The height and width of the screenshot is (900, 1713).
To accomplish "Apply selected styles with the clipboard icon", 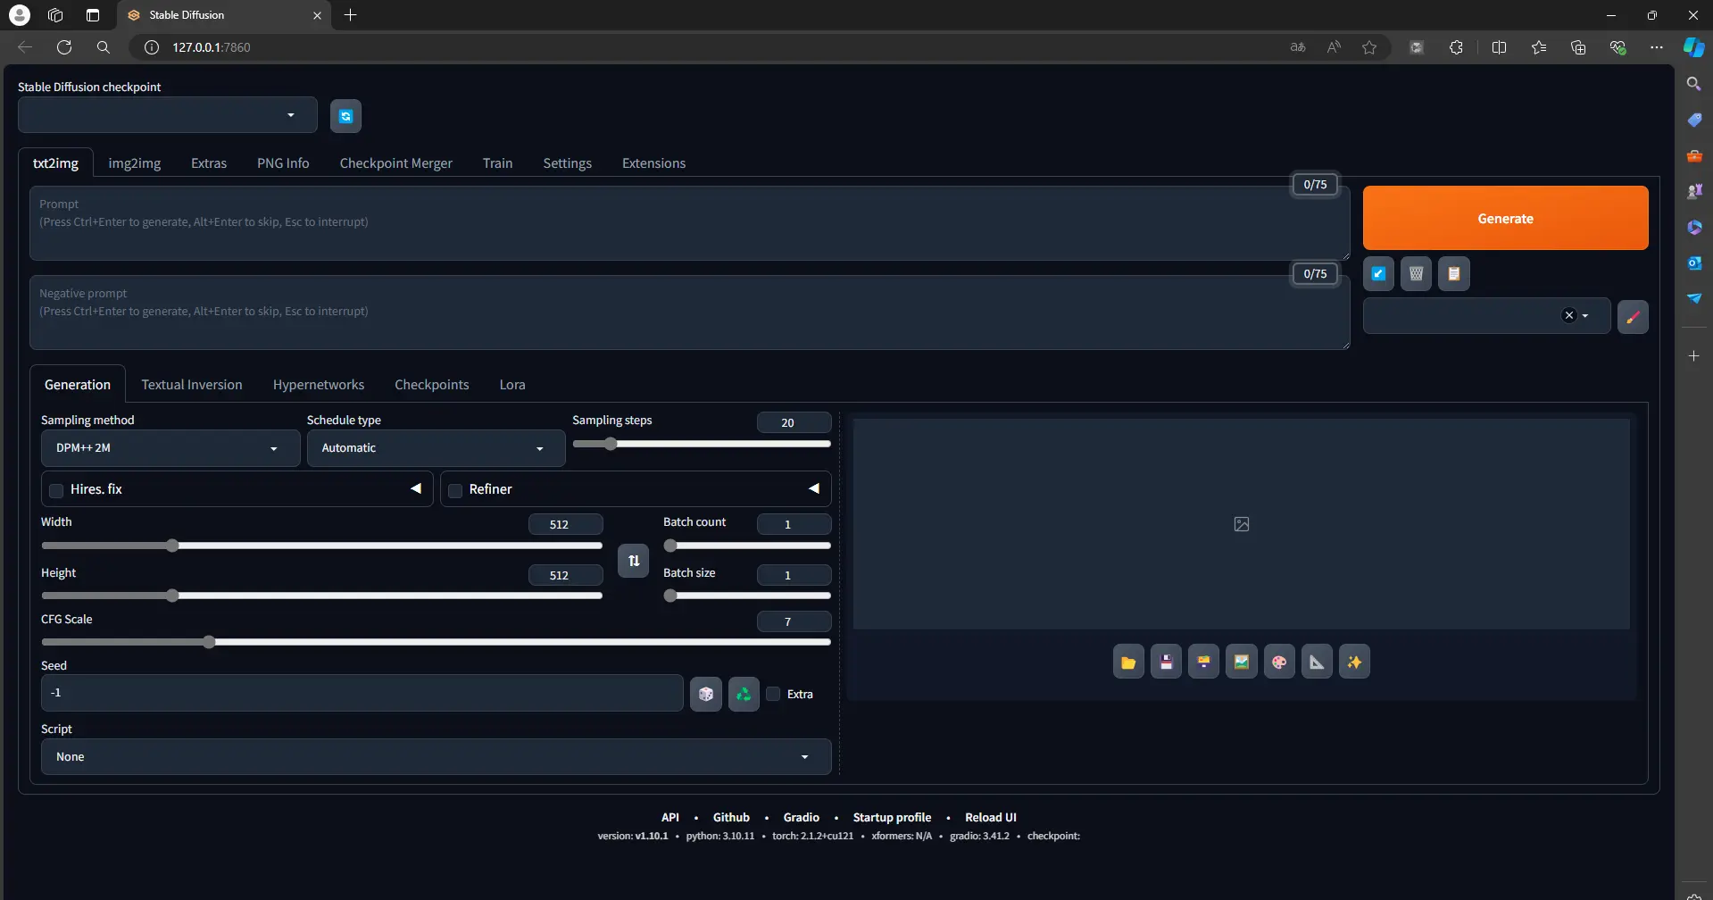I will [1453, 274].
